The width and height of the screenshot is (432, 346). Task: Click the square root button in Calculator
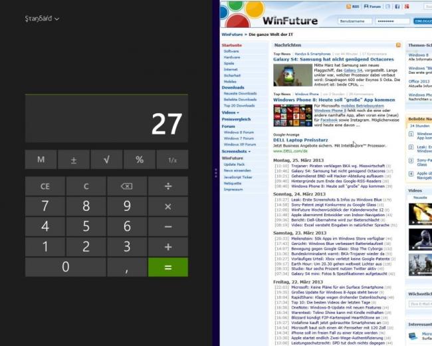[106, 160]
